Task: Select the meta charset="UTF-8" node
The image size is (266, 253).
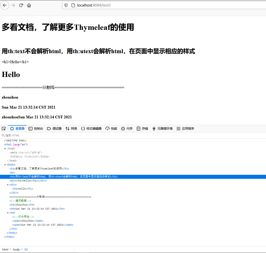Action: click(26, 153)
